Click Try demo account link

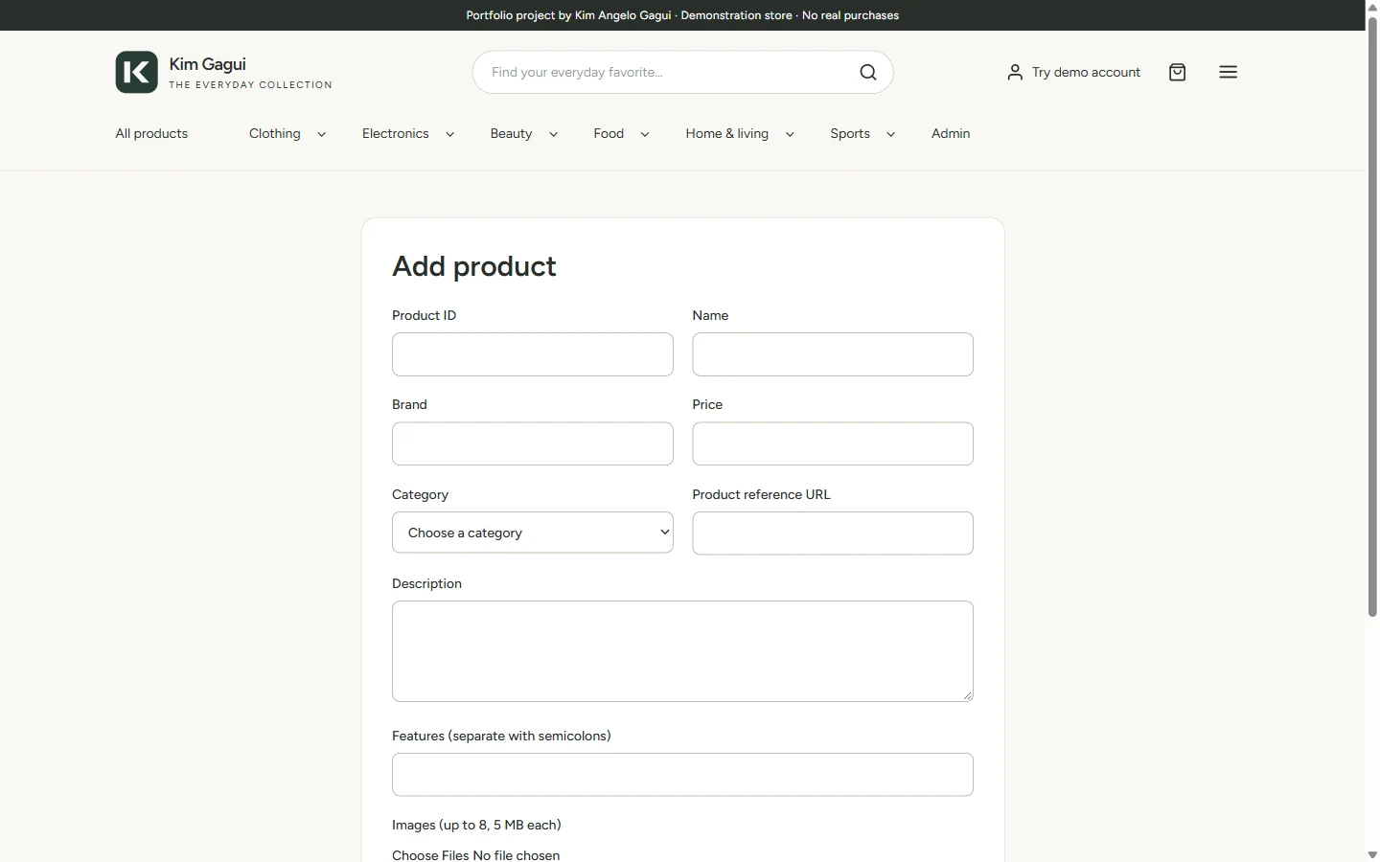[1086, 72]
